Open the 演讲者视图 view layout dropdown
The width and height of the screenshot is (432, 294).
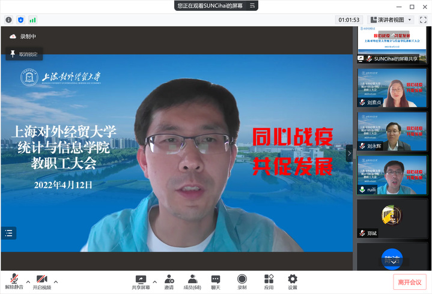click(389, 20)
